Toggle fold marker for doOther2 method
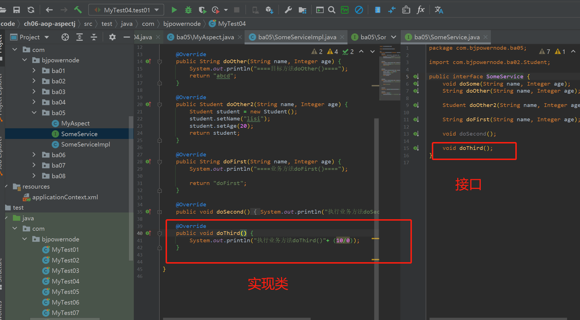The height and width of the screenshot is (320, 580). 160,104
